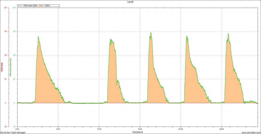The height and width of the screenshot is (134, 261).
Task: Click the tip of the third altitude peak
Action: tap(151, 33)
